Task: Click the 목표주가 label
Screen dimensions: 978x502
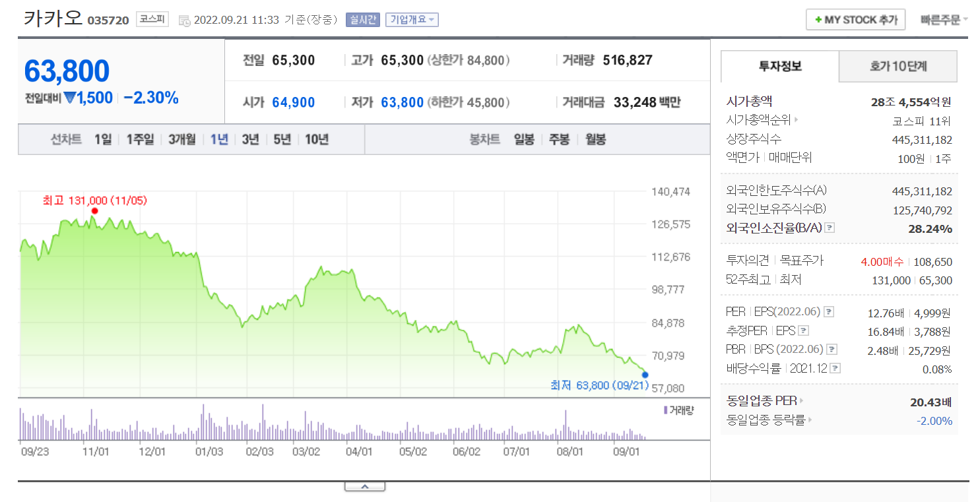Action: click(800, 261)
